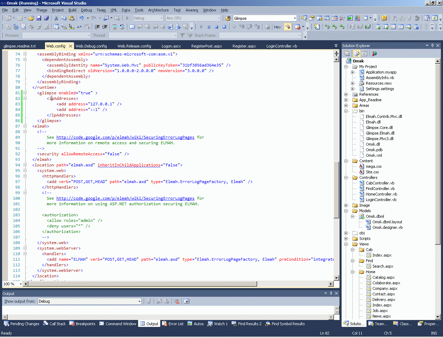This screenshot has height=338, width=443.
Task: Expand the References node in tree
Action: (x=346, y=94)
